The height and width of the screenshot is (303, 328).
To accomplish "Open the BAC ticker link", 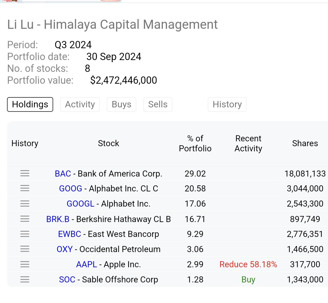I will [x=63, y=173].
